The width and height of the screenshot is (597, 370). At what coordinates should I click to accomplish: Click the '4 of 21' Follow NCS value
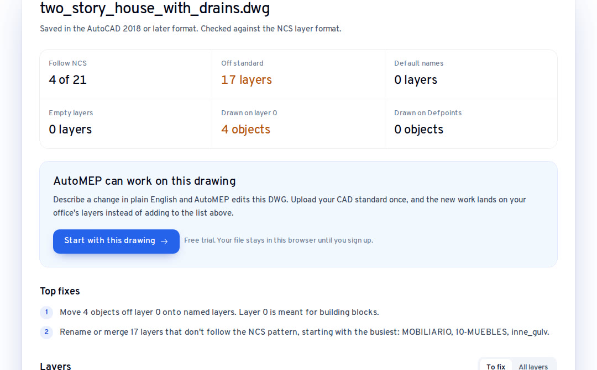click(68, 80)
